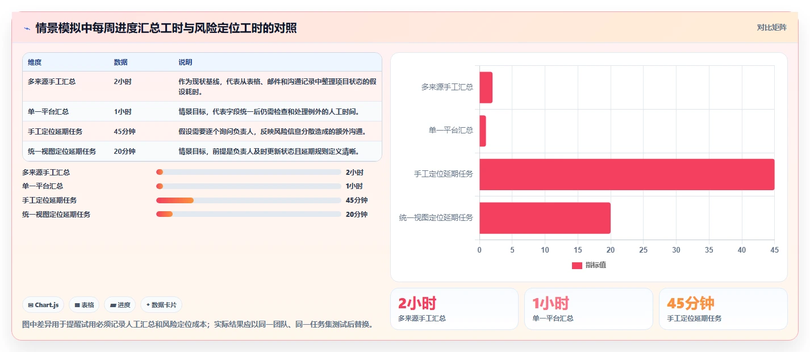Click the x-axis tick label 45
This screenshot has width=810, height=352.
(x=775, y=250)
